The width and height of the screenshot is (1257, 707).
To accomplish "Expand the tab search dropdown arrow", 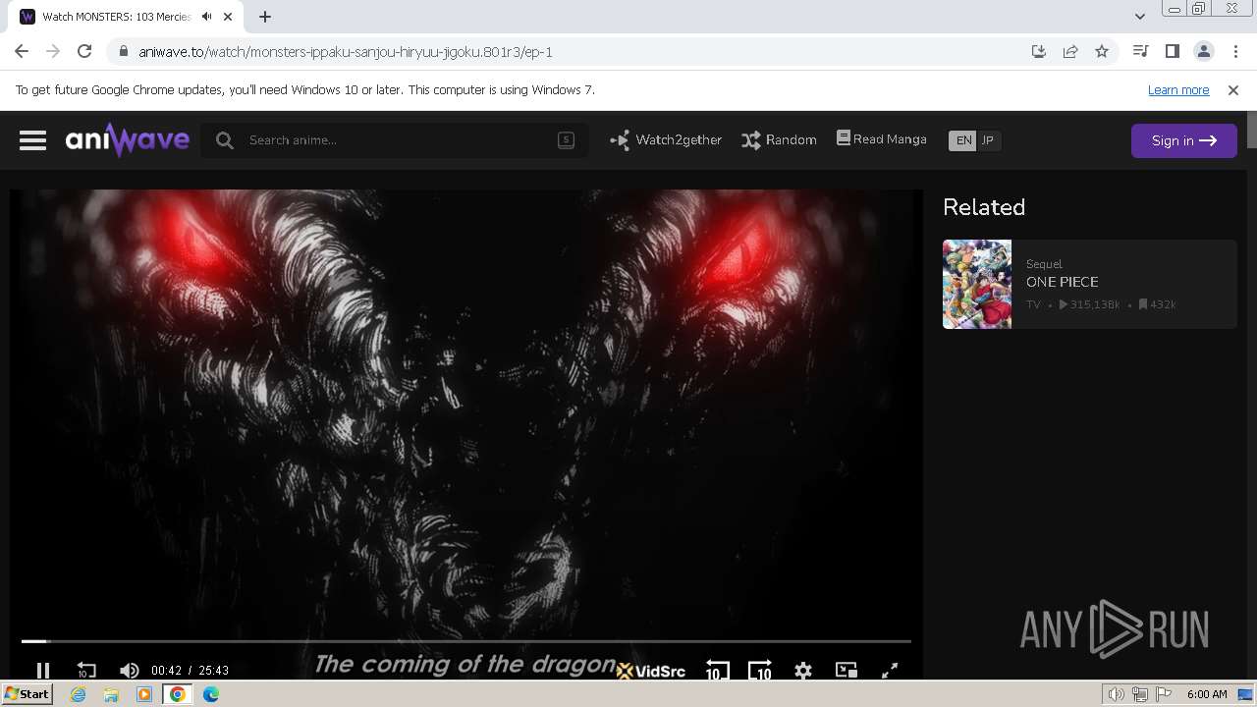I will click(1140, 16).
